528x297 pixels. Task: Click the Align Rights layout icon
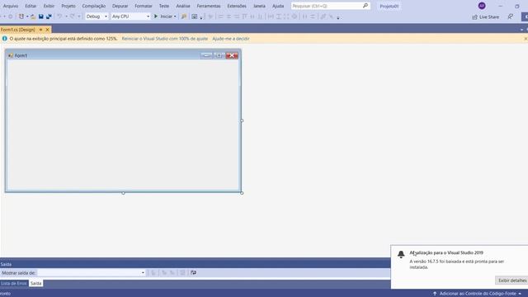click(237, 16)
